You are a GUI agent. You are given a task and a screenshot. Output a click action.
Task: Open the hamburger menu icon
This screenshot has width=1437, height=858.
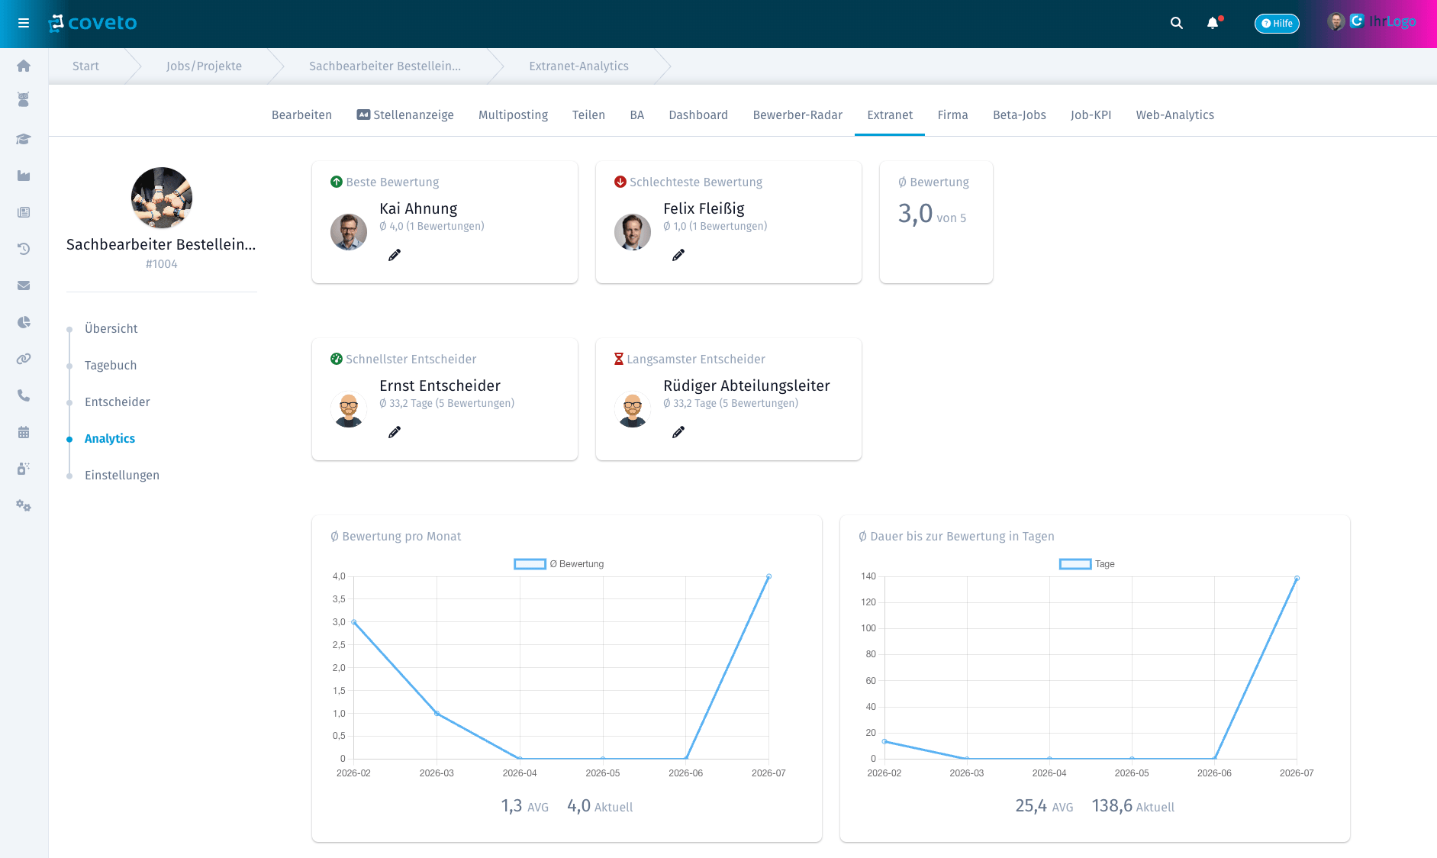24,23
